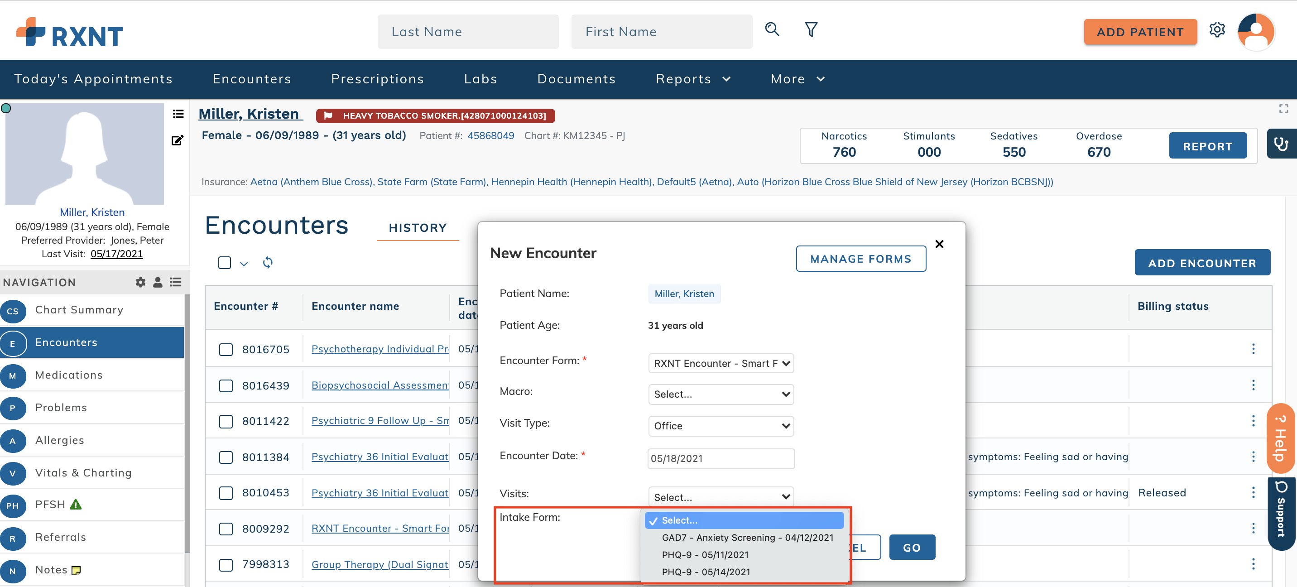
Task: Open the Encounter Form dropdown
Action: pos(721,363)
